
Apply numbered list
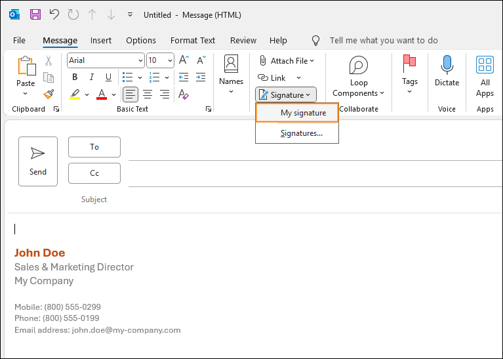click(154, 77)
